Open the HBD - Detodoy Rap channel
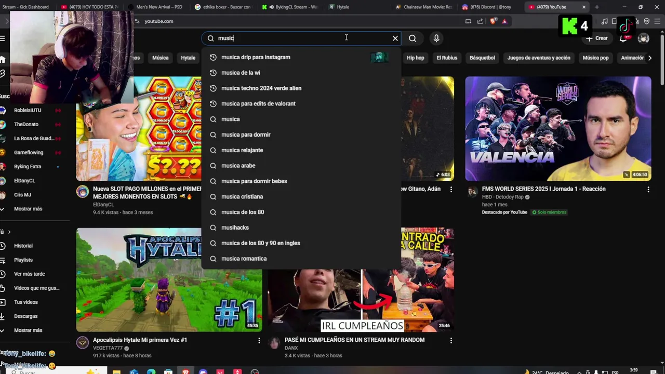The height and width of the screenshot is (374, 665). (503, 197)
